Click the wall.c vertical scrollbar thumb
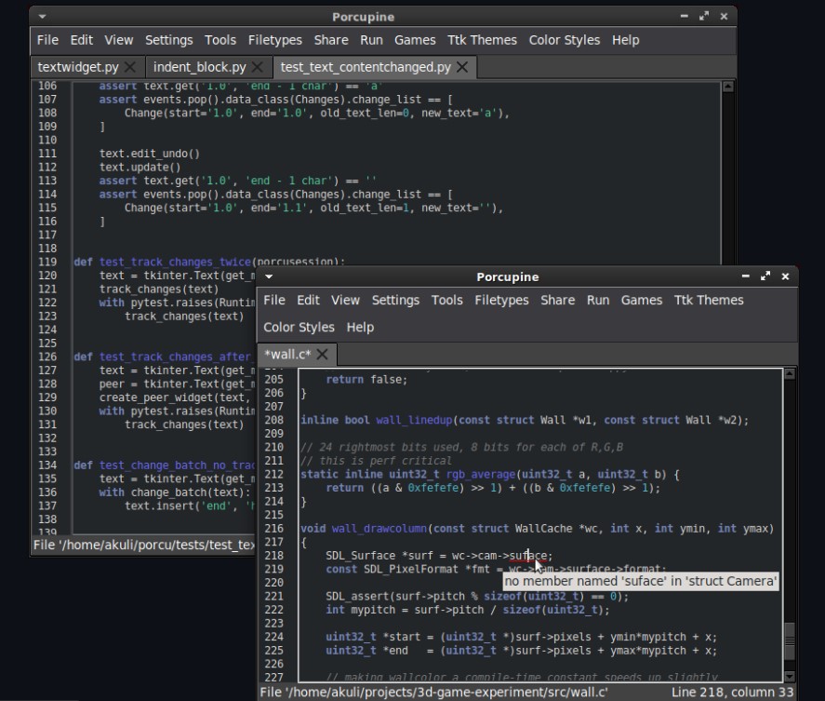825x701 pixels. [x=790, y=641]
